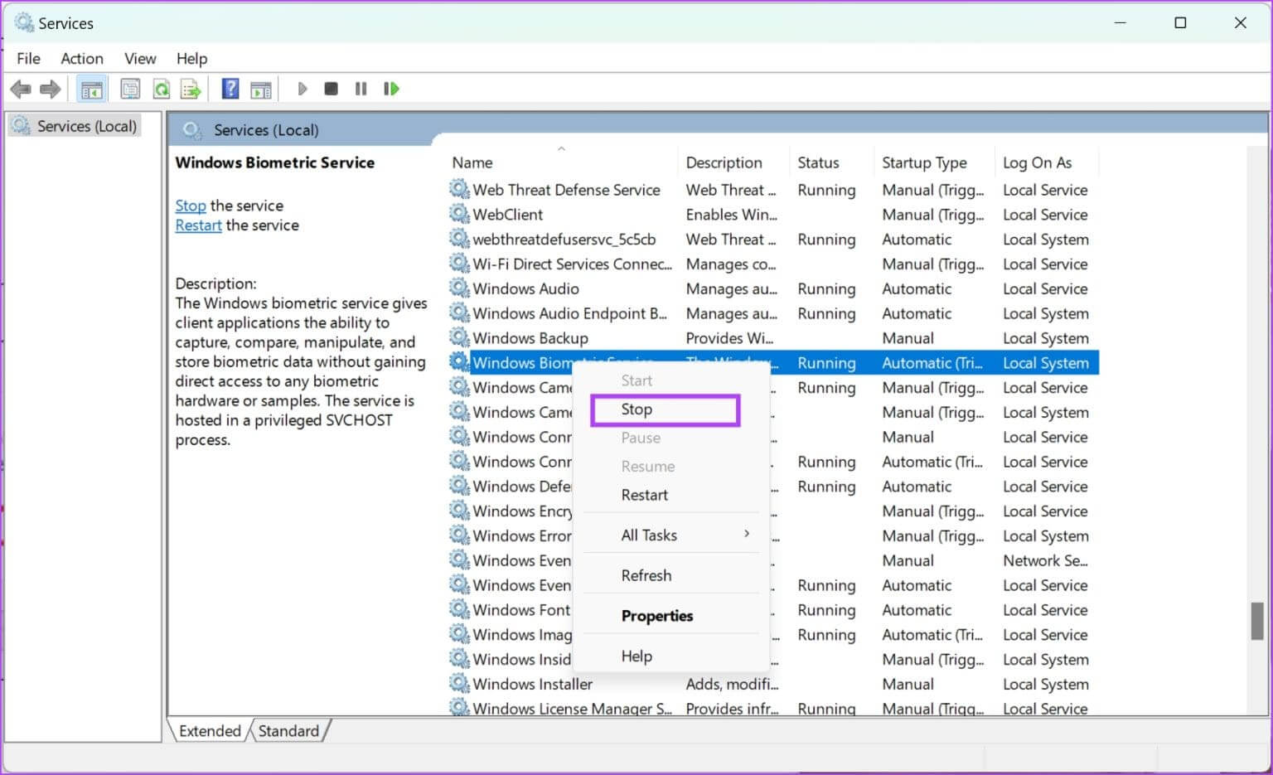Open the File menu
The height and width of the screenshot is (775, 1273).
click(28, 58)
